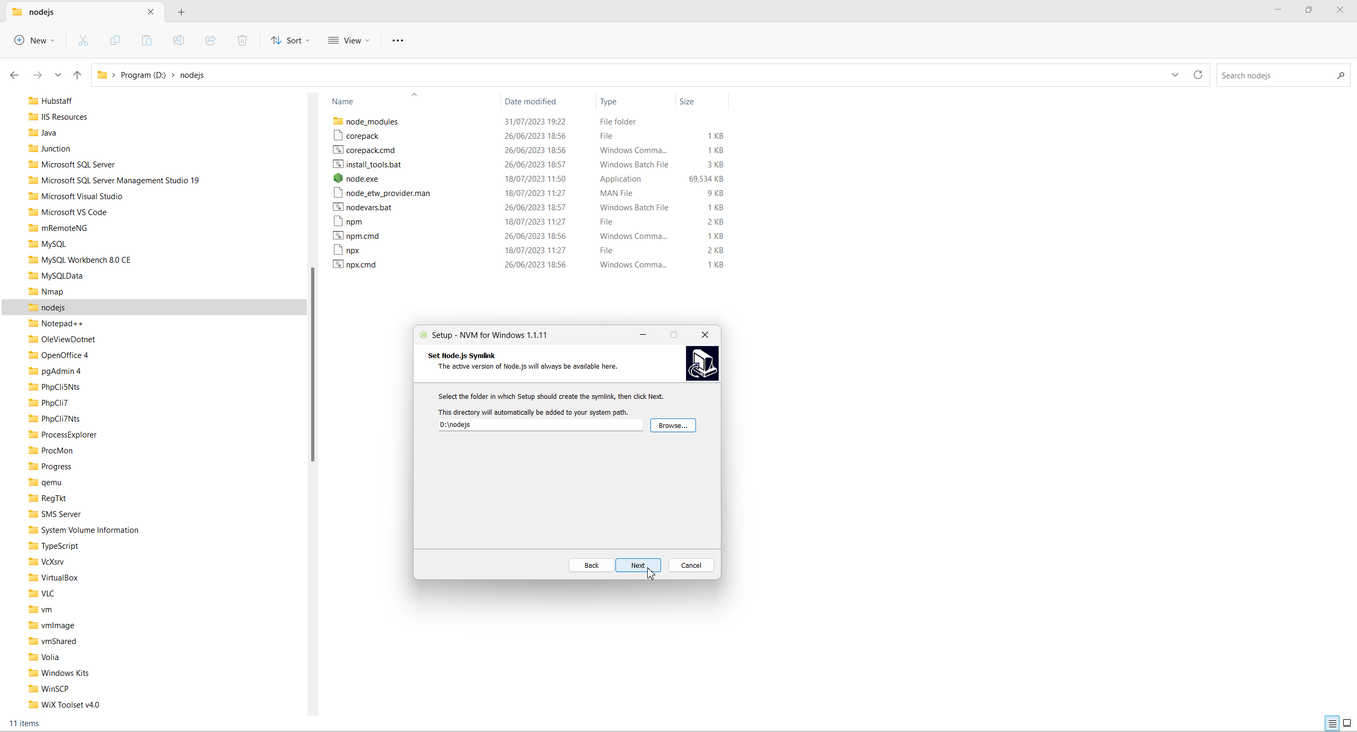Switch to details view in status bar
Viewport: 1357px width, 732px height.
(x=1331, y=723)
